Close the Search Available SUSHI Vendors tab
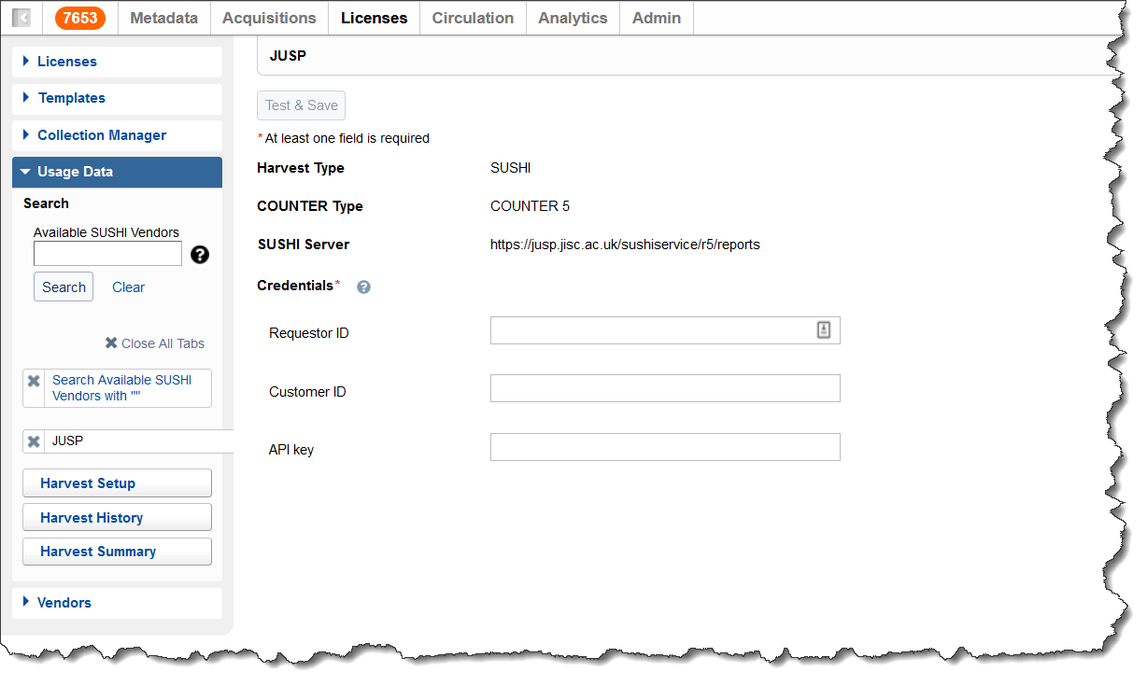This screenshot has height=685, width=1147. pos(34,381)
